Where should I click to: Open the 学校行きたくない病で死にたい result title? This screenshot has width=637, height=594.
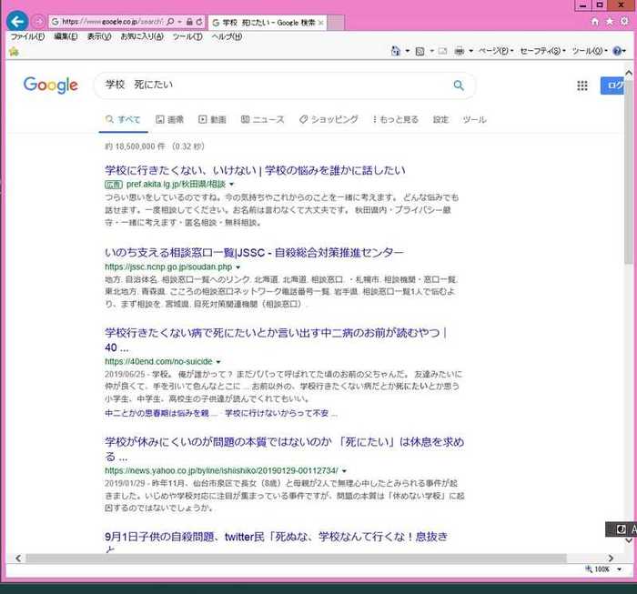276,340
